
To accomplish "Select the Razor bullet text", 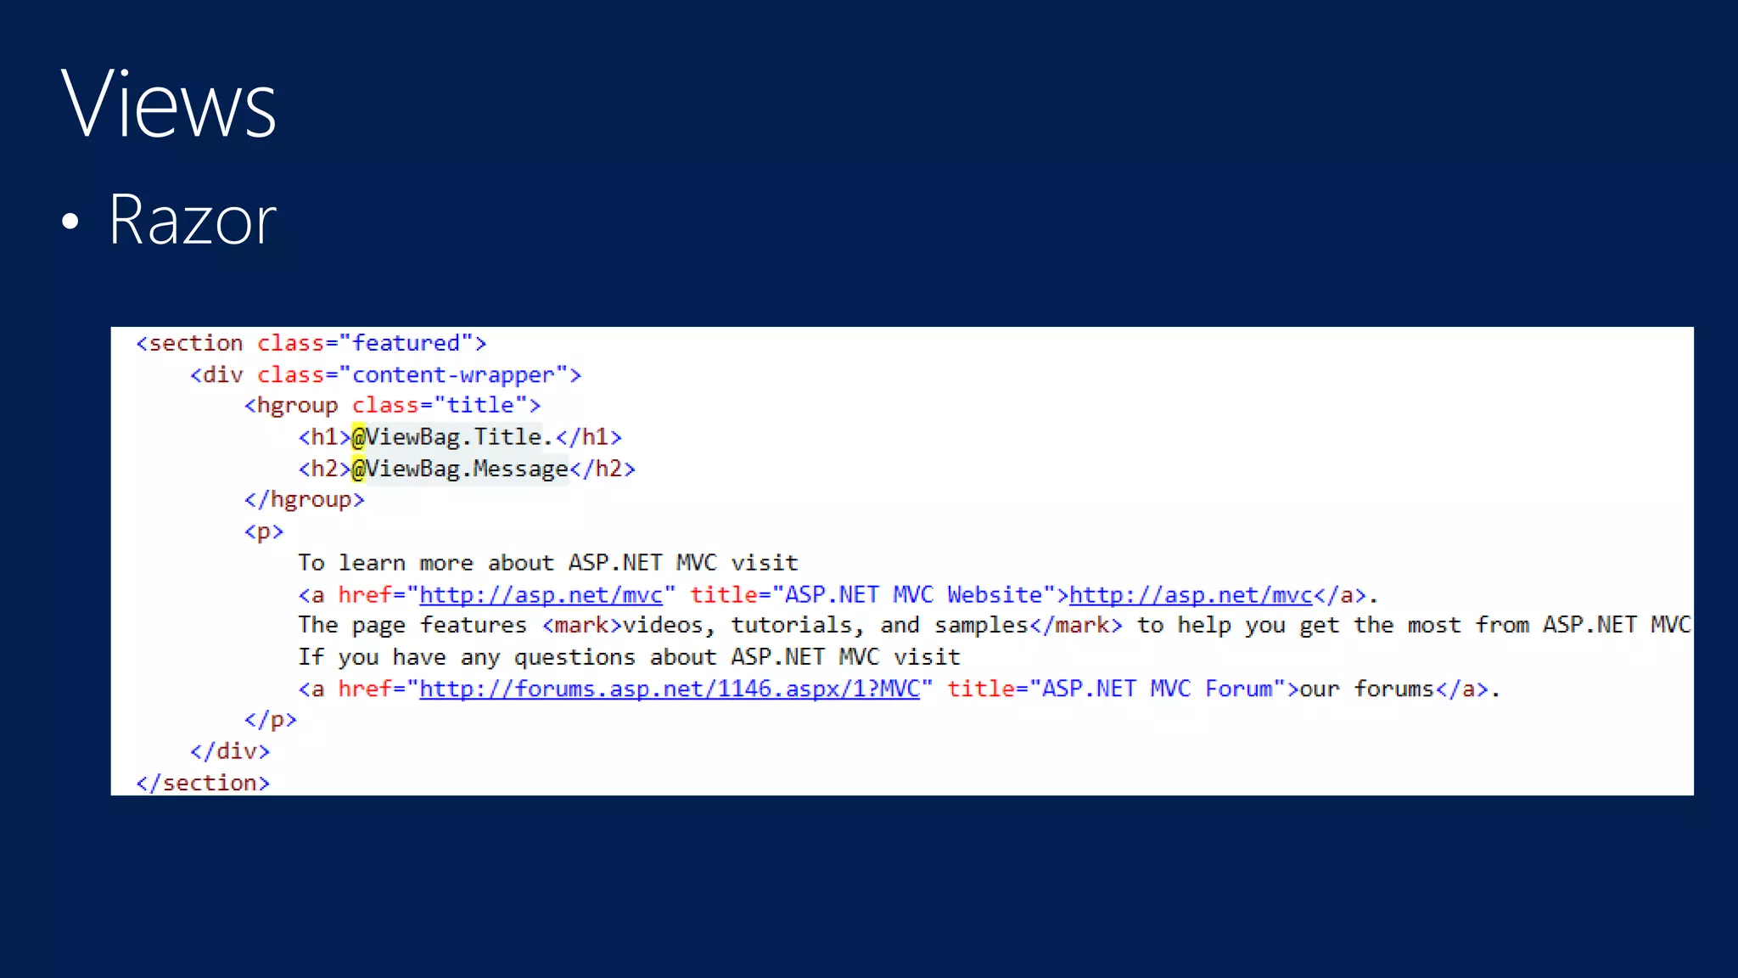I will (x=192, y=220).
